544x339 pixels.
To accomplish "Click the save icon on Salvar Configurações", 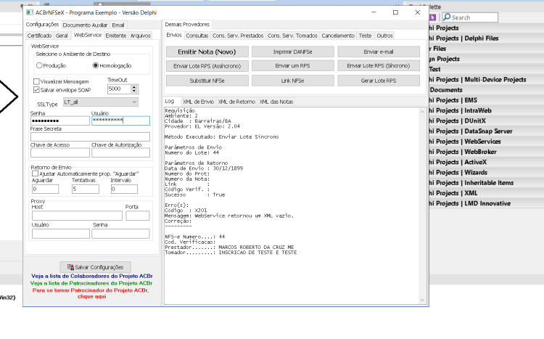I will (x=70, y=267).
